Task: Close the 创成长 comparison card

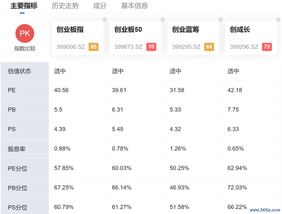Action: tap(278, 20)
